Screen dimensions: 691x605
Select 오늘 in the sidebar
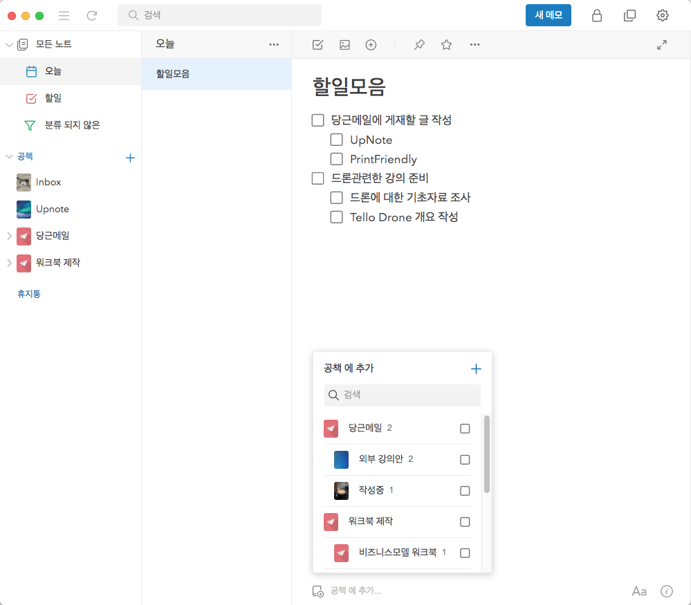(71, 71)
